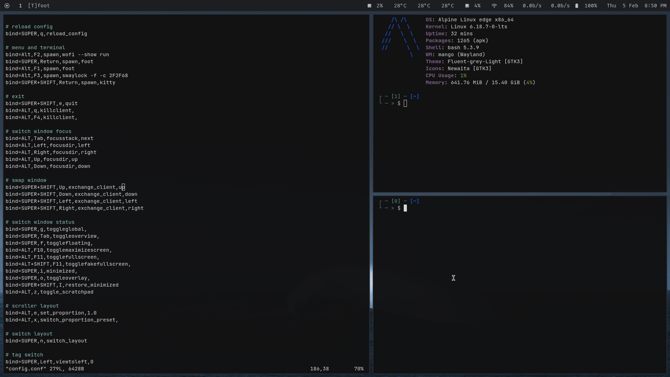This screenshot has height=377, width=670.
Task: Click the 70% scroll position in vim
Action: point(359,369)
